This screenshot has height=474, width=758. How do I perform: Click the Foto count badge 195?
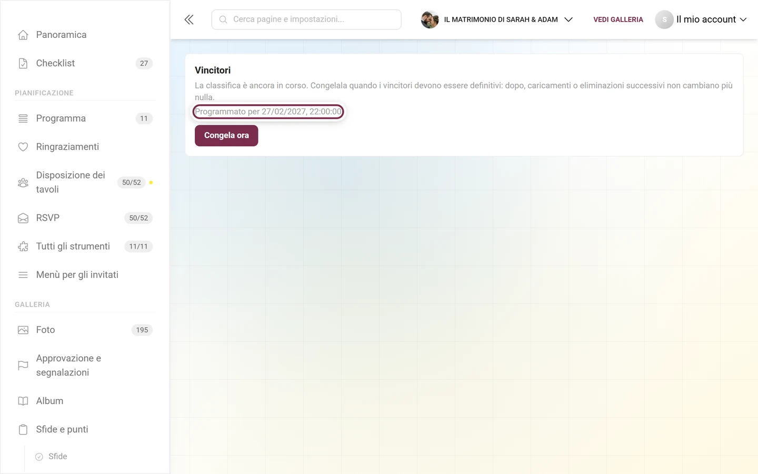(x=142, y=330)
